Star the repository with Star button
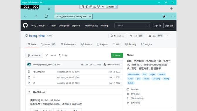 (156, 36)
